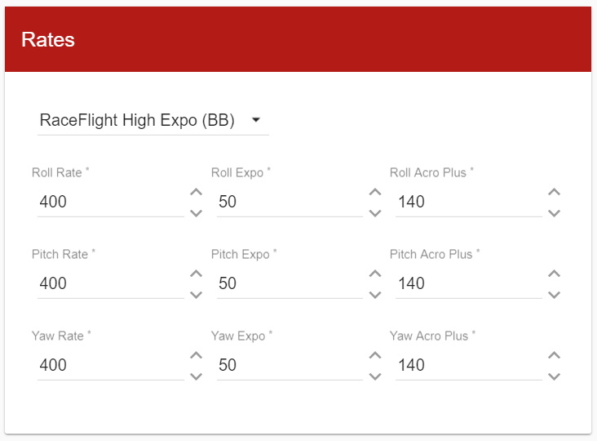Increase the Pitch Rate value
This screenshot has height=441, width=597.
[196, 274]
